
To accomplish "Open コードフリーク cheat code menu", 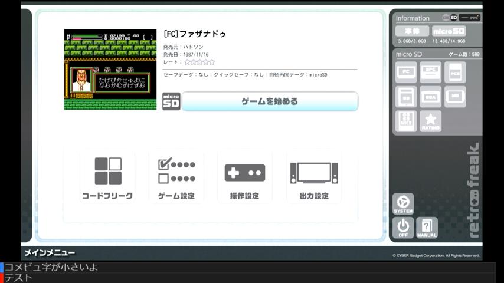I will [x=107, y=178].
